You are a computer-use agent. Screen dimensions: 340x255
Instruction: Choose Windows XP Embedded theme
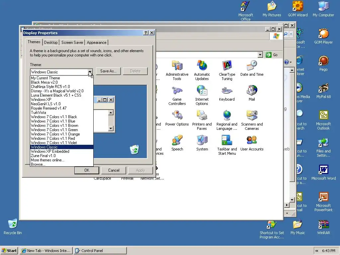point(61,151)
